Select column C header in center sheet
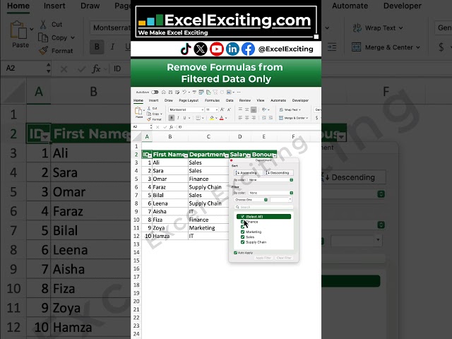The image size is (452, 339). [208, 136]
